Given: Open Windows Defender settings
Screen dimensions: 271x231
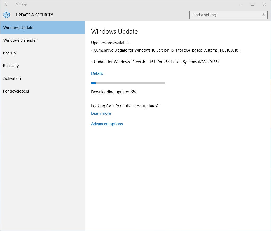Looking at the screenshot, I should click(x=20, y=40).
